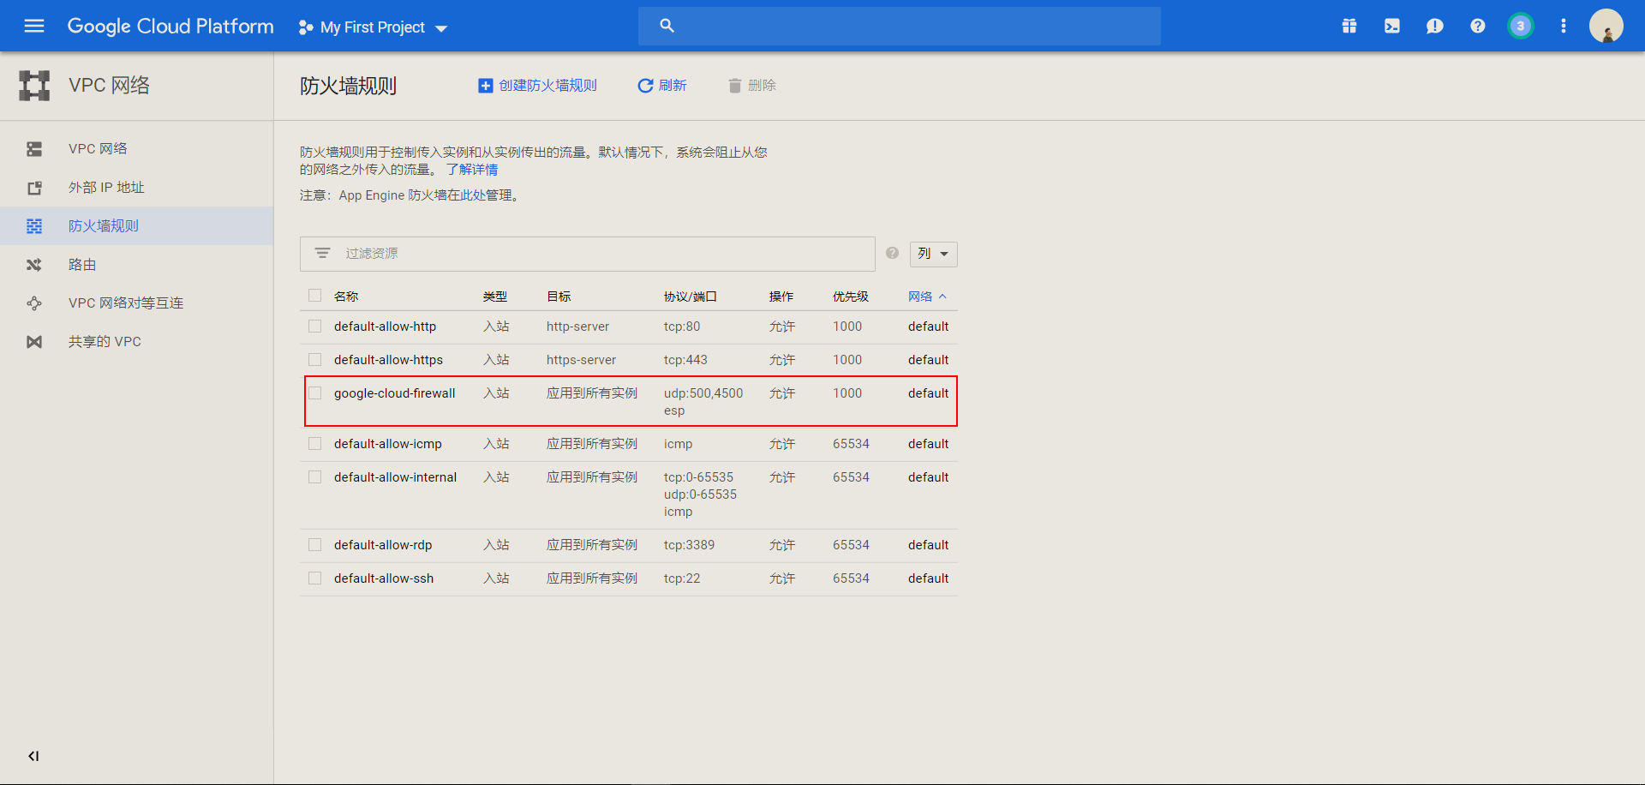Click the 协议/端口 column header
Screen dimensions: 1645x785
(x=690, y=297)
